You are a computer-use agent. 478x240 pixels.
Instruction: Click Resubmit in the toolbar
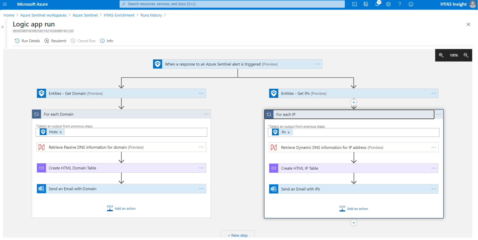pos(55,41)
